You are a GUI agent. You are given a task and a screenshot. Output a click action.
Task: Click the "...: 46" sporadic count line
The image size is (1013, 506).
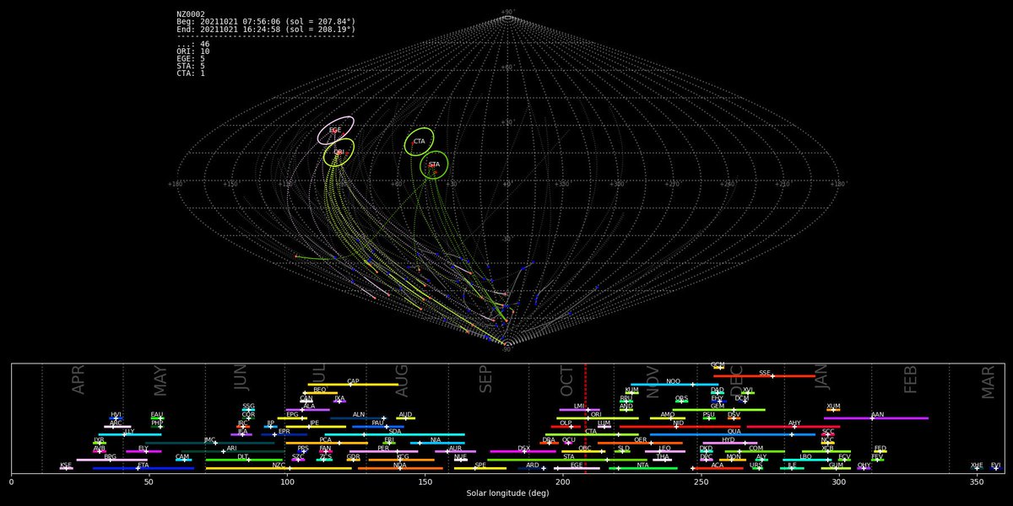192,44
